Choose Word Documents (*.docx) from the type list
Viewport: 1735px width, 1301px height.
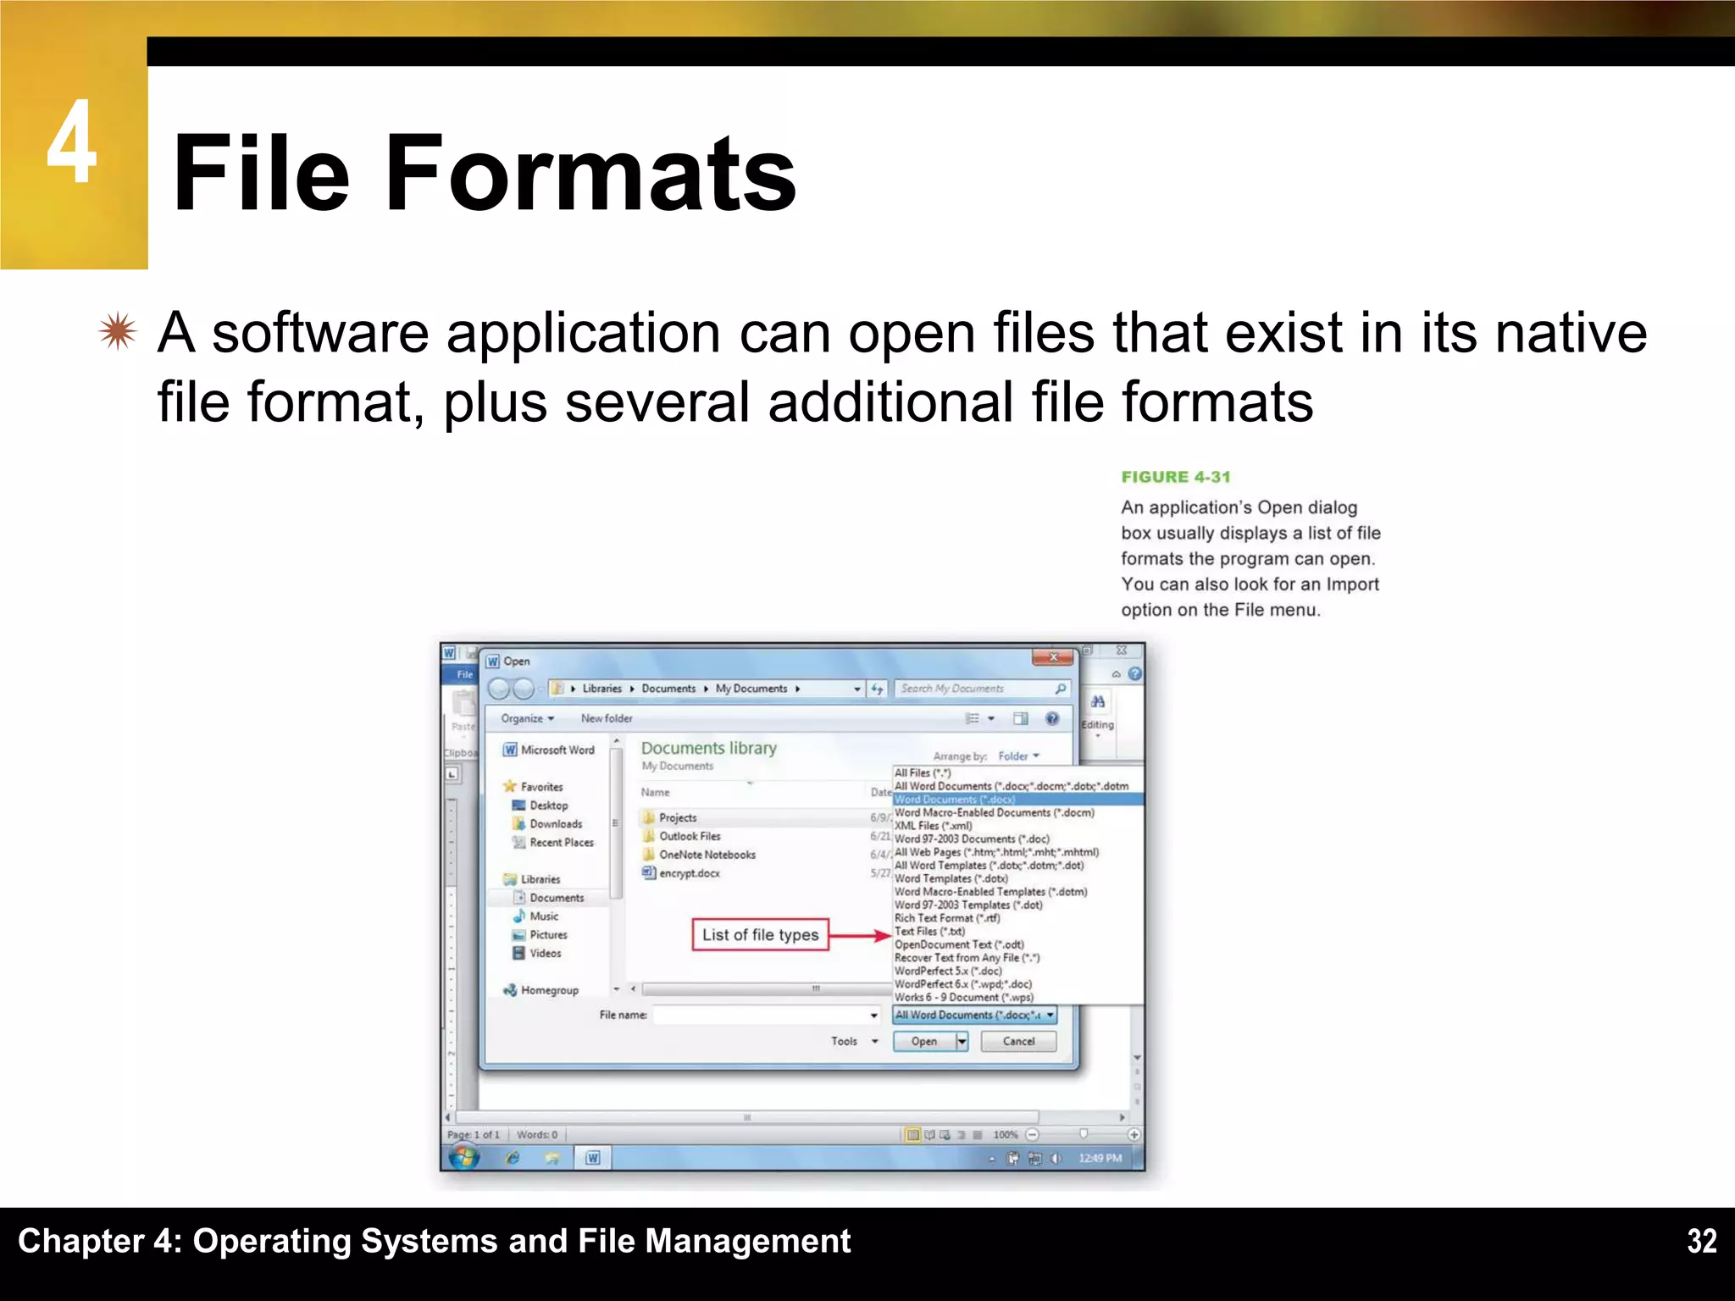point(1018,800)
